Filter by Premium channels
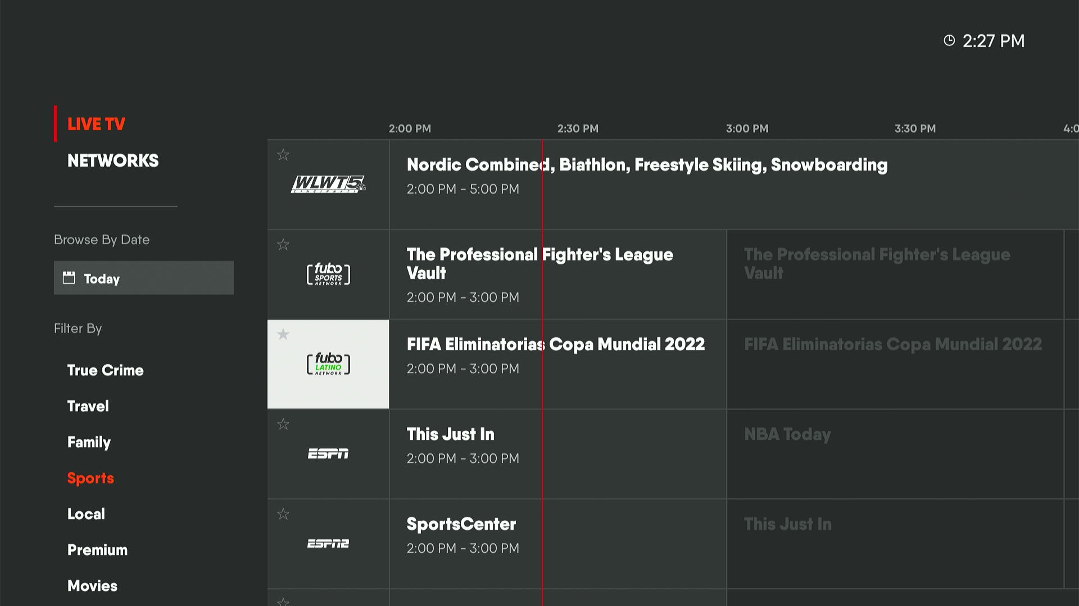The image size is (1079, 606). pos(97,550)
